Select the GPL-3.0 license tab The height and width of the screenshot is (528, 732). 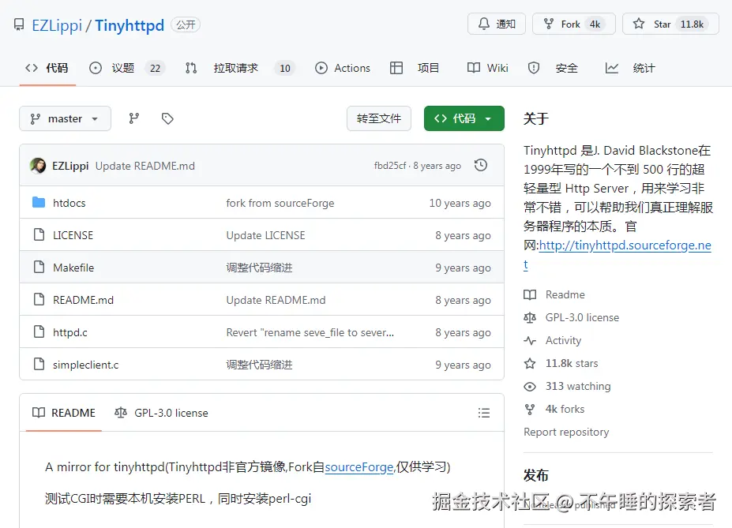point(162,413)
